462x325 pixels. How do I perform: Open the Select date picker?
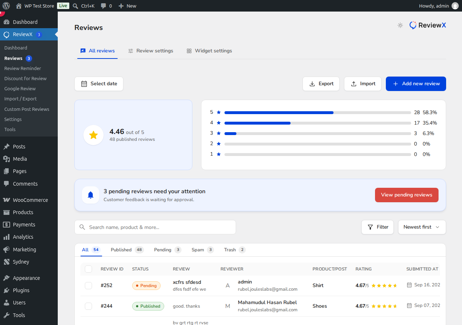pos(99,84)
